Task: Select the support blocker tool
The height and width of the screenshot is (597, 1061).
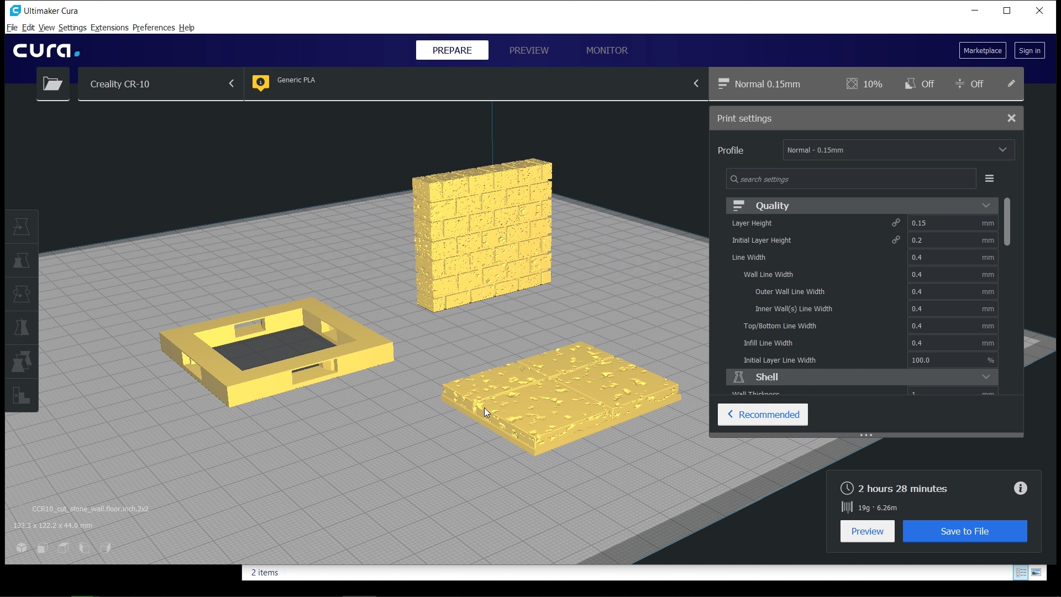Action: tap(21, 396)
